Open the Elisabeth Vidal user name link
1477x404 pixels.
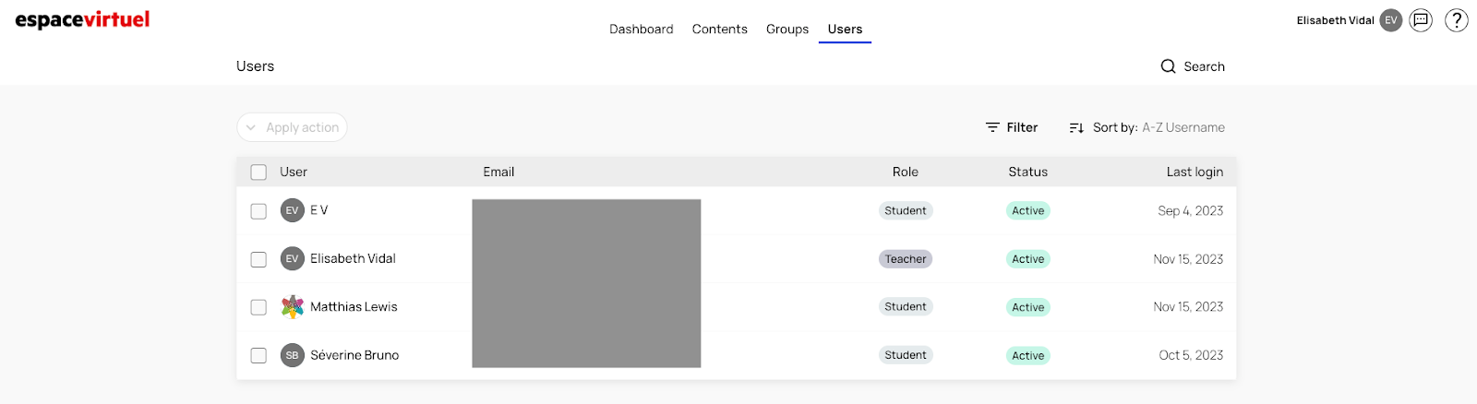pyautogui.click(x=353, y=259)
